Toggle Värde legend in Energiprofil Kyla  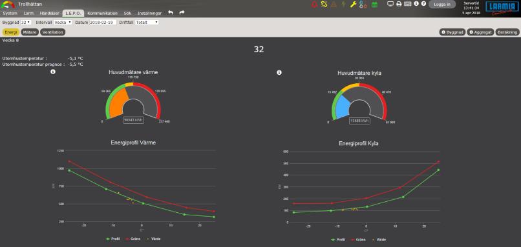tap(379, 239)
